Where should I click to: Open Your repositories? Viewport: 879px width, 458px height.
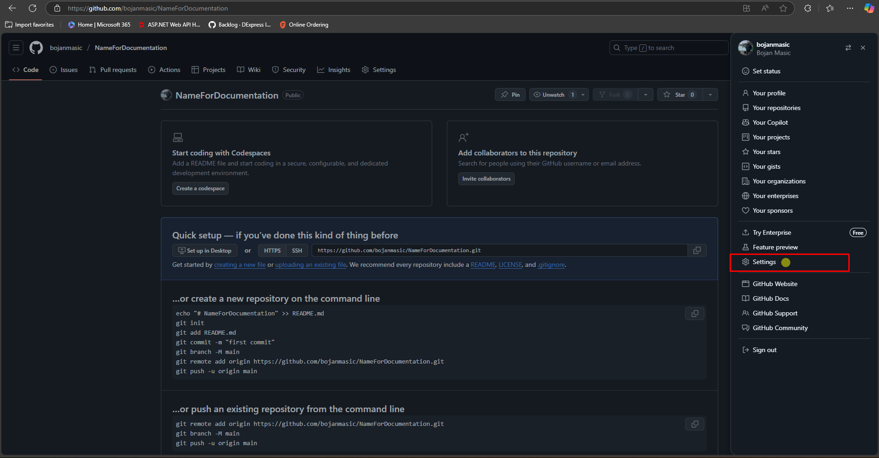pos(804,108)
